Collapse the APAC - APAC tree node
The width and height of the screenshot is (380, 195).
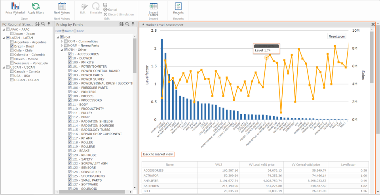click(4, 29)
